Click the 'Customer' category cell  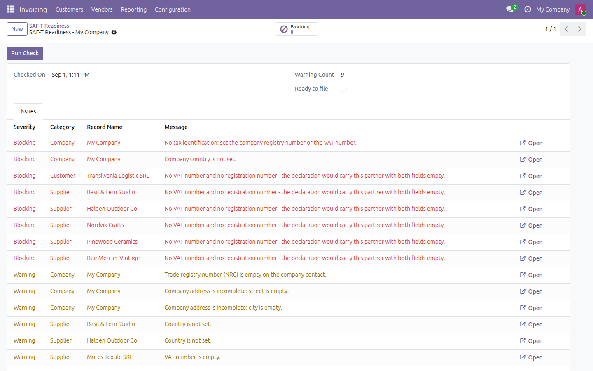point(63,176)
